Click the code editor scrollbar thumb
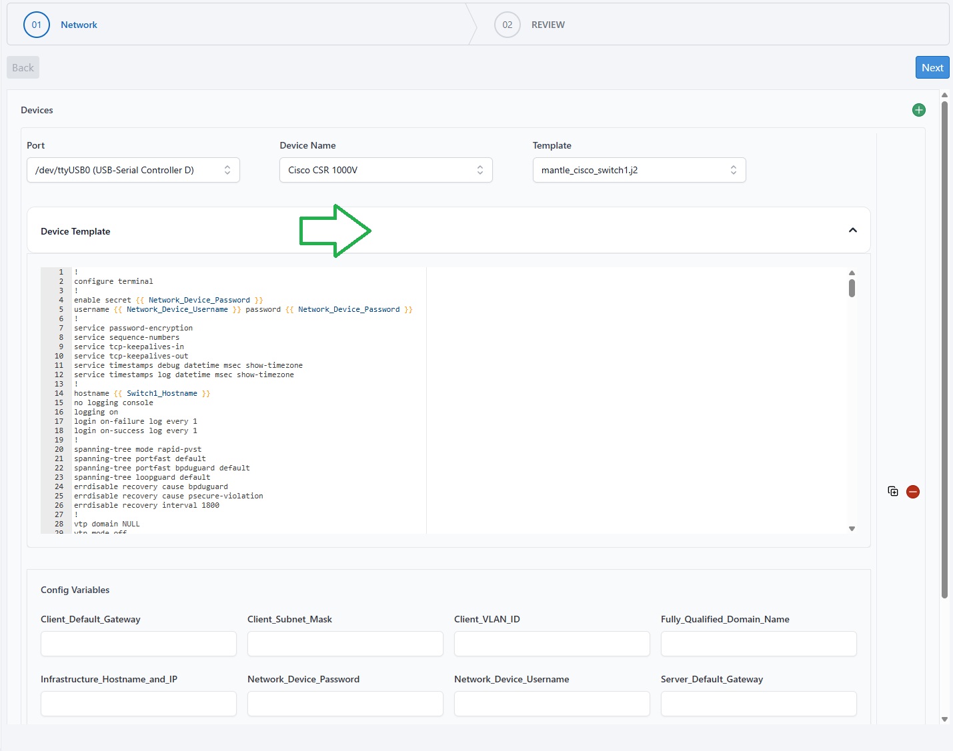 (852, 288)
